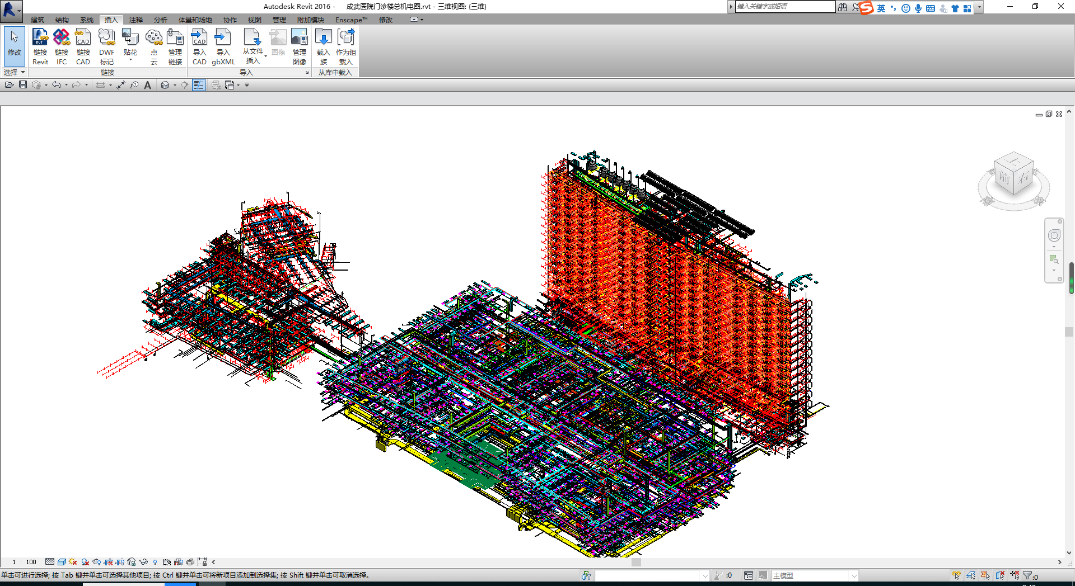Click the Point Cloud (点云) tool

(153, 47)
